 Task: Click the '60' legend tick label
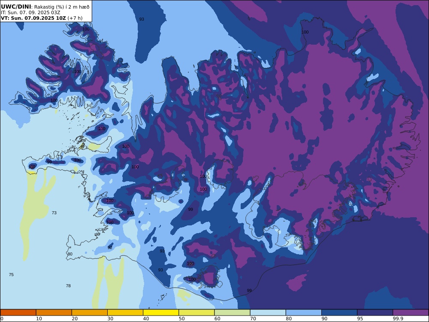218,319
